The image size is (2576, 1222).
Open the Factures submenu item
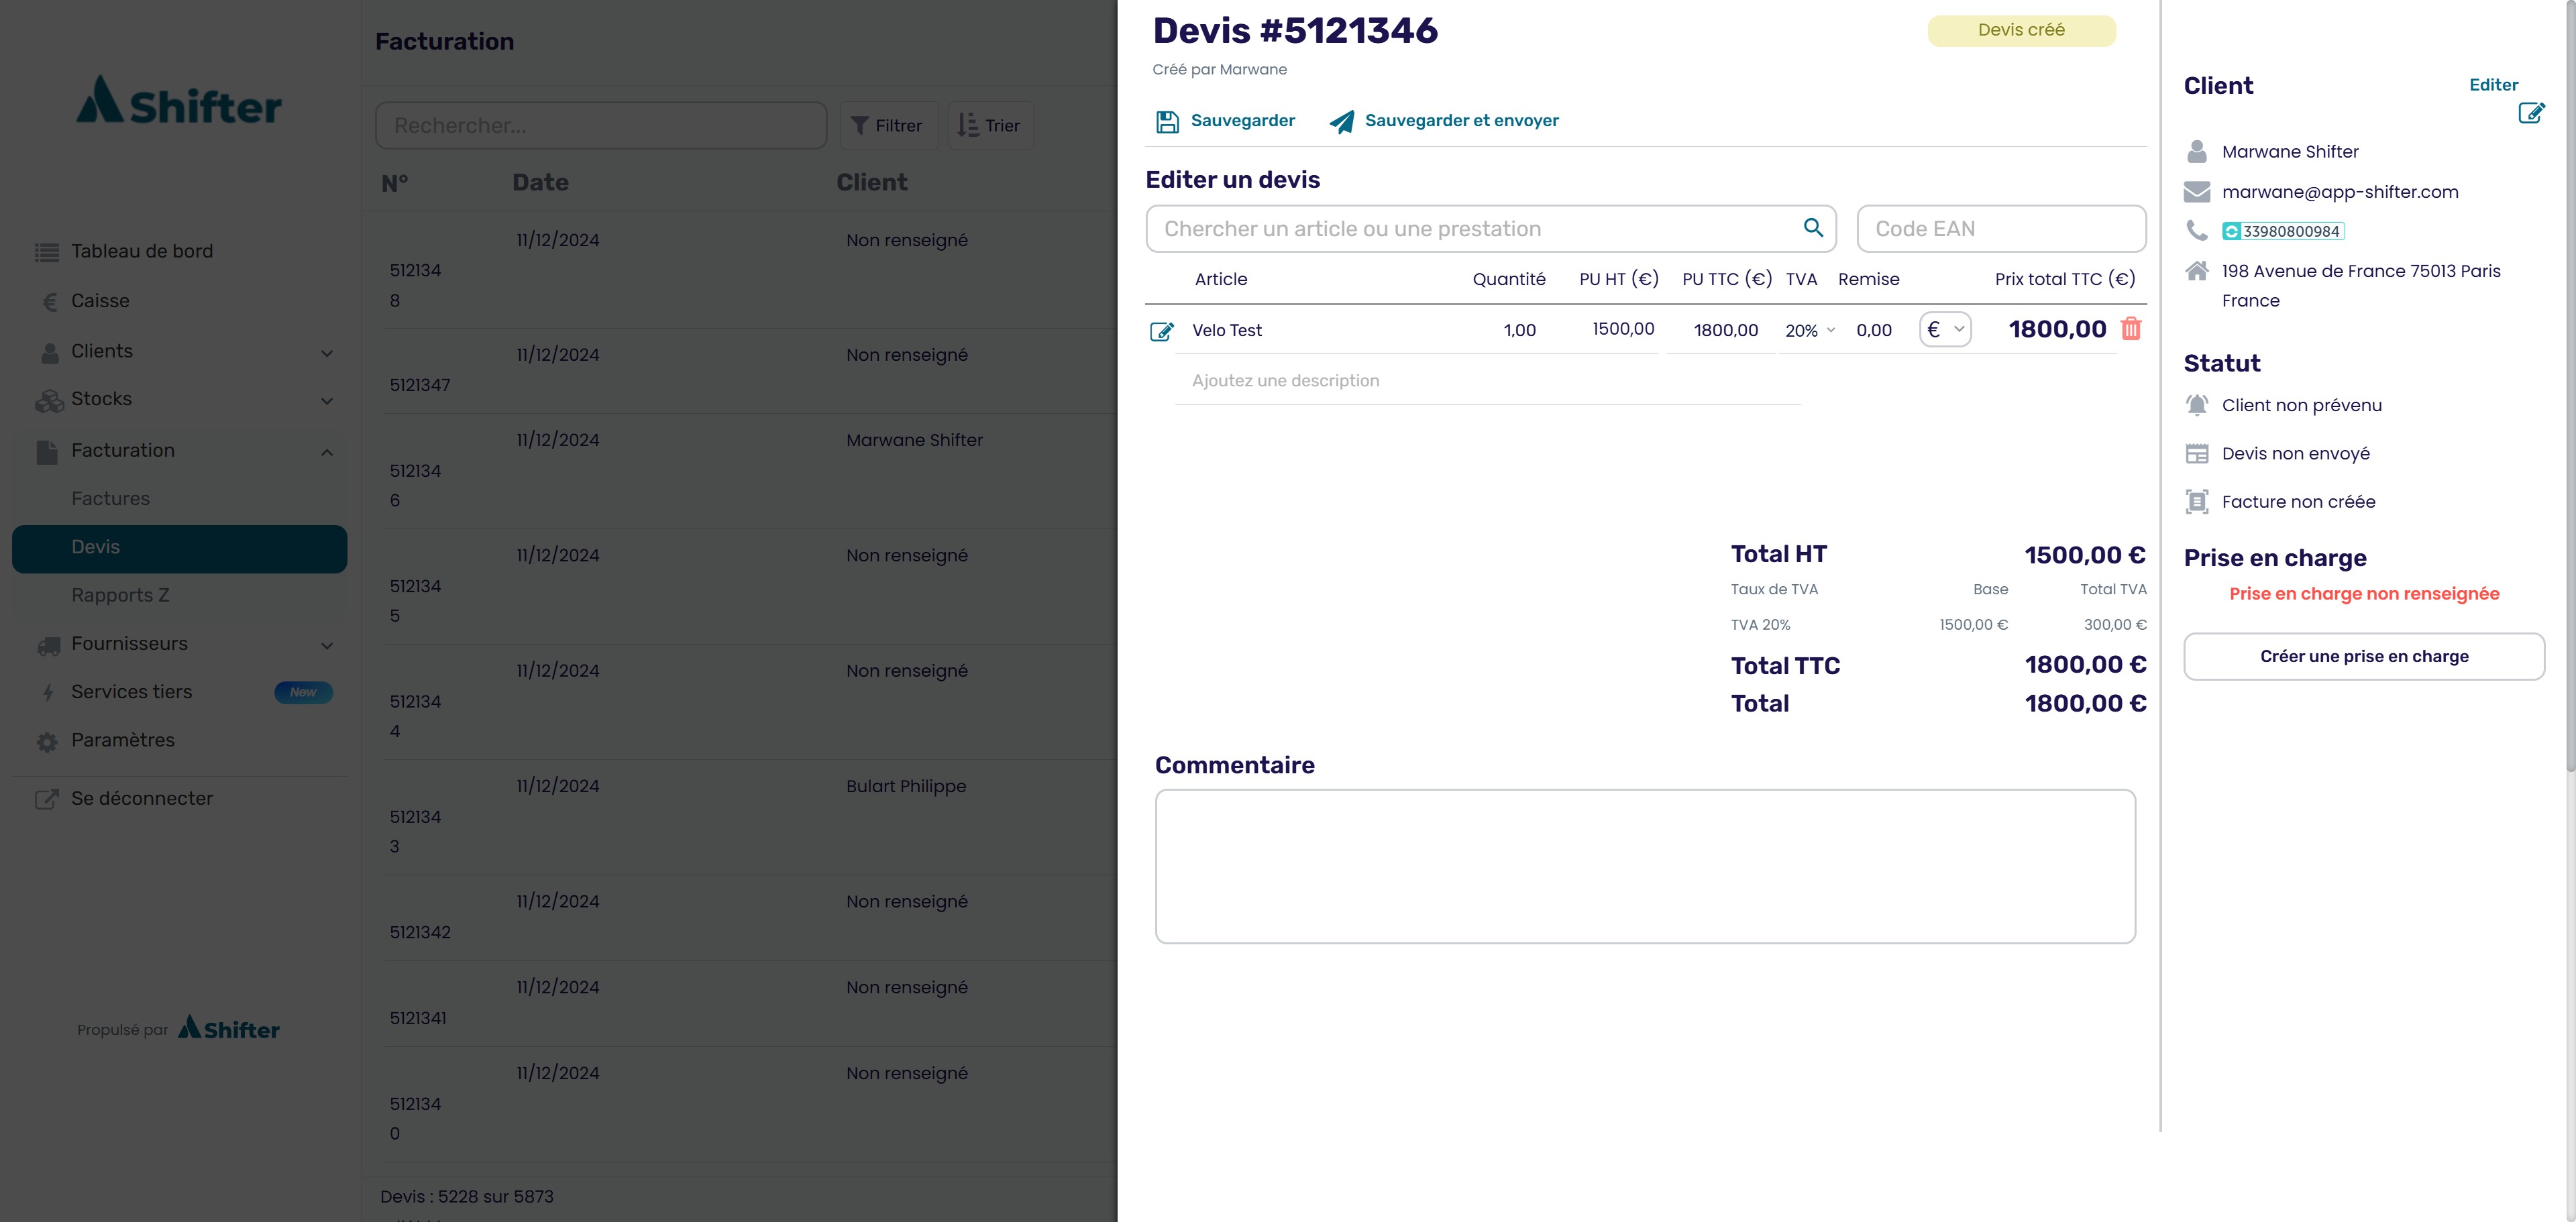[x=111, y=498]
